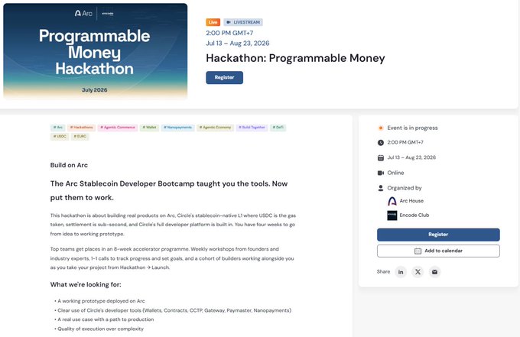
Task: Select the # USDC tag
Action: tap(60, 137)
